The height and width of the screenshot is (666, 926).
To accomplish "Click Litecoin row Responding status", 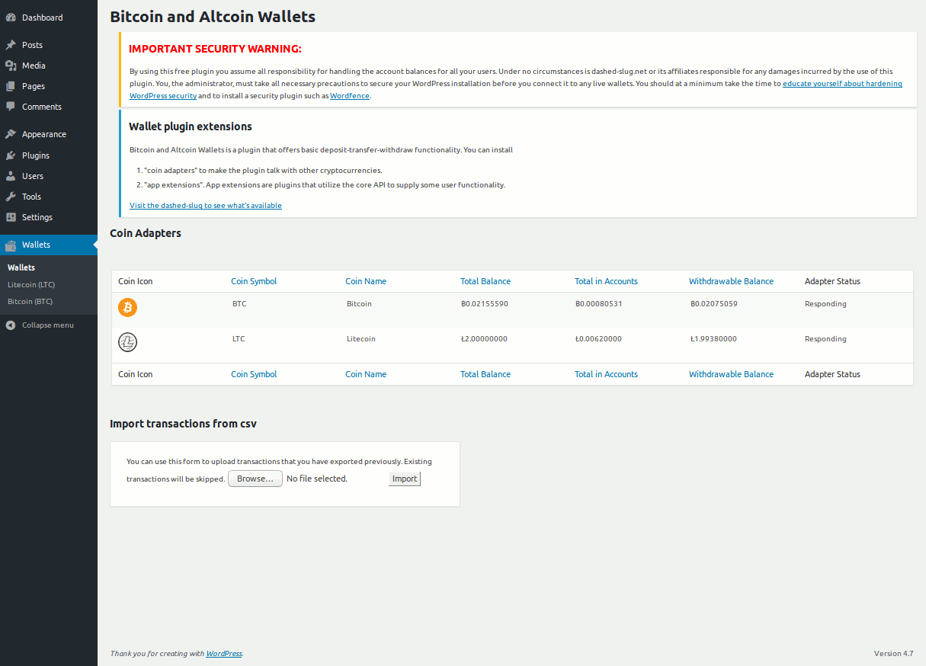I will tap(825, 338).
